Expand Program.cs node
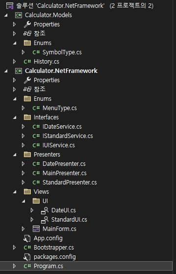The width and height of the screenshot is (176, 274). [x=14, y=266]
